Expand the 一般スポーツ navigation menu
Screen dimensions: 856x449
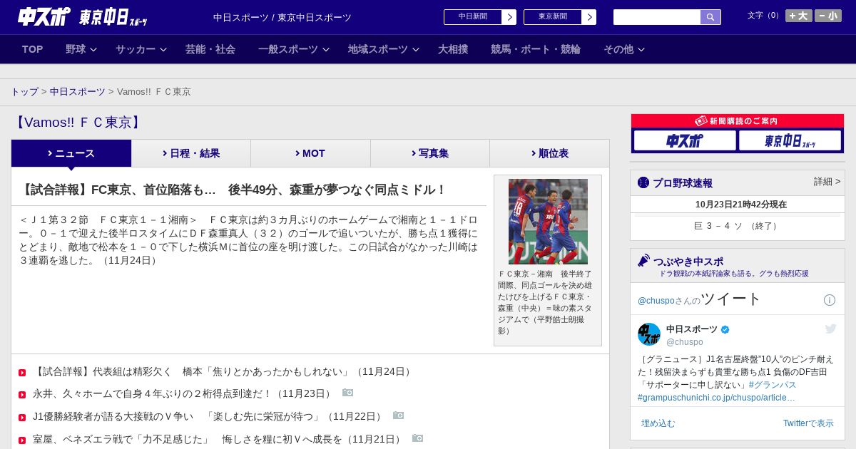point(294,49)
